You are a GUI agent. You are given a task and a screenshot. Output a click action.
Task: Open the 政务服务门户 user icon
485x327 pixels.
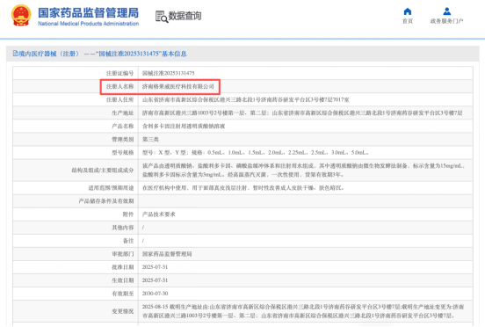click(446, 11)
